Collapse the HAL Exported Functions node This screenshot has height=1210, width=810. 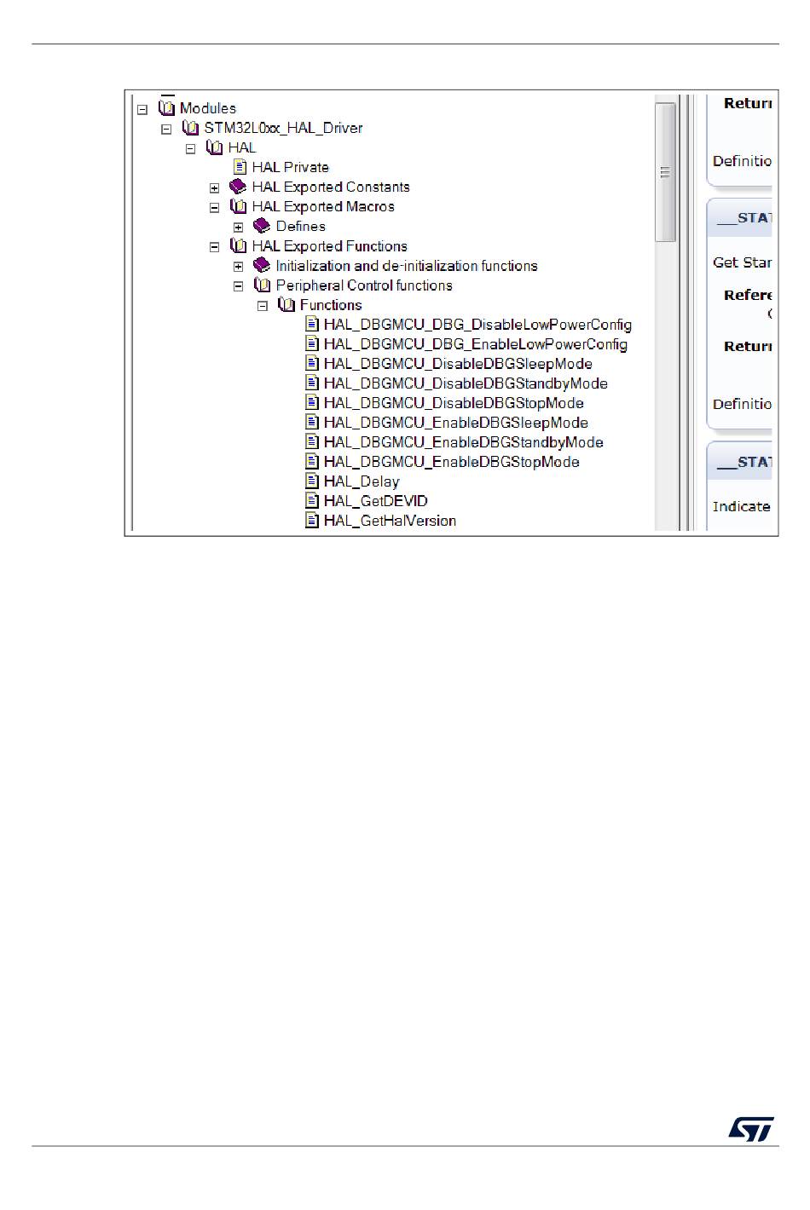pyautogui.click(x=215, y=247)
